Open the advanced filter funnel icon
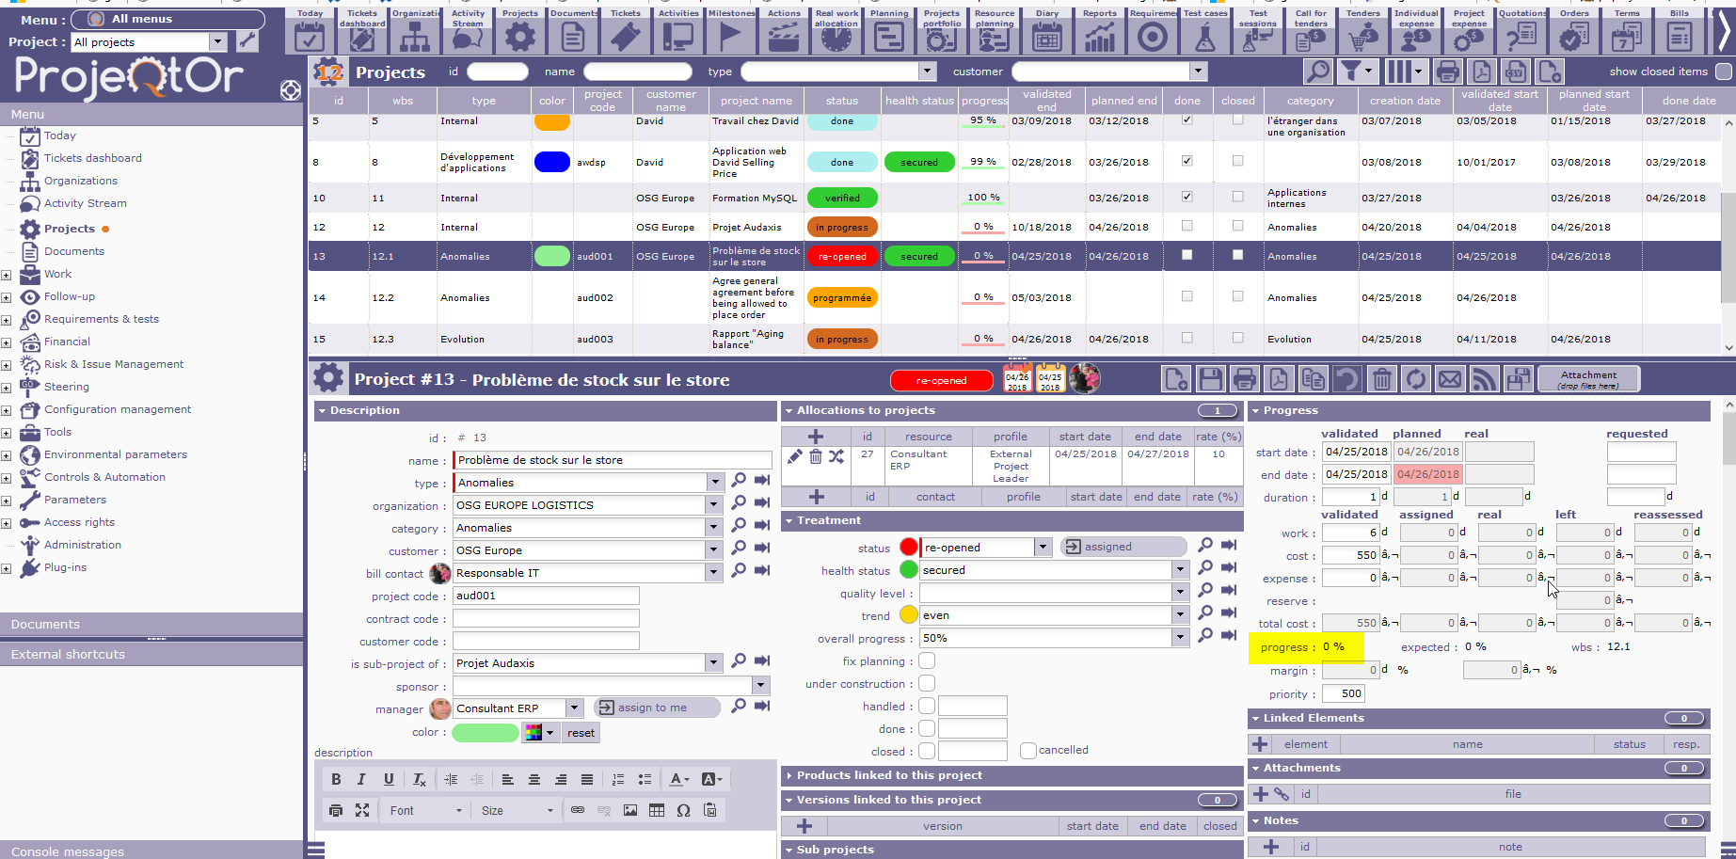1736x859 pixels. point(1352,72)
